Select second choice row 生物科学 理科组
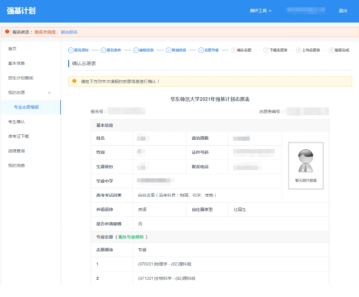This screenshot has width=359, height=297. point(210,278)
